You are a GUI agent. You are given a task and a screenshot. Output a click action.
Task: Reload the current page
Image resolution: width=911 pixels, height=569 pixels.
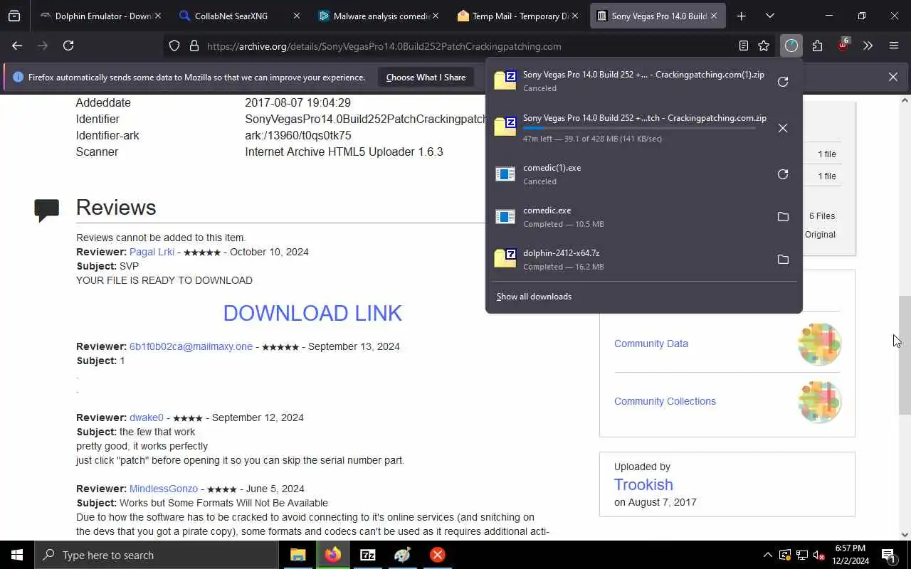68,46
